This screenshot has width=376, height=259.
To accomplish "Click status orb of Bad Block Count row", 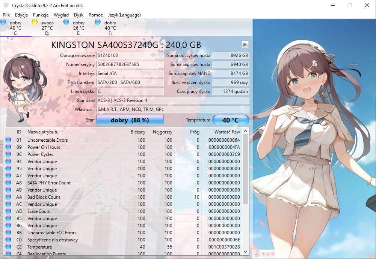I will [x=8, y=197].
